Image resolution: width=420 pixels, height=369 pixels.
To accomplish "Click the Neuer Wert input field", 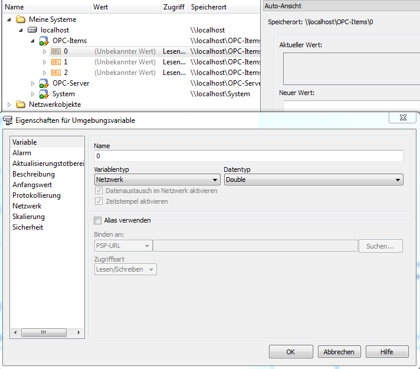I will (352, 106).
